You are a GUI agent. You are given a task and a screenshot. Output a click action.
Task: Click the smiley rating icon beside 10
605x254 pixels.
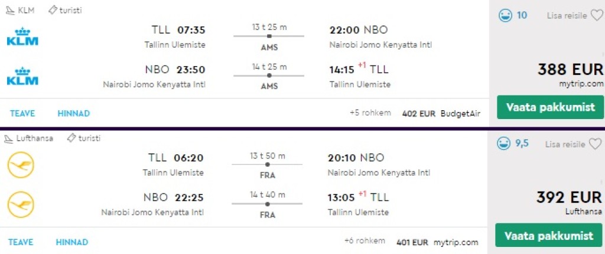pyautogui.click(x=505, y=16)
